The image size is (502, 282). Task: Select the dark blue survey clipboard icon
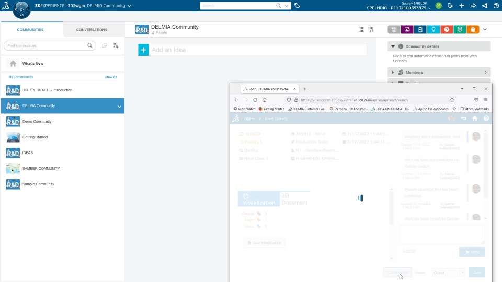pyautogui.click(x=420, y=29)
